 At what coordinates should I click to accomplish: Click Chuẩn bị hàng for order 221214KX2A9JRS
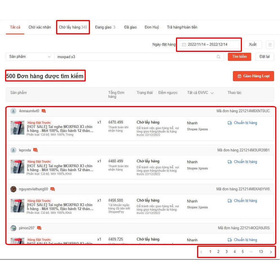click(x=242, y=240)
